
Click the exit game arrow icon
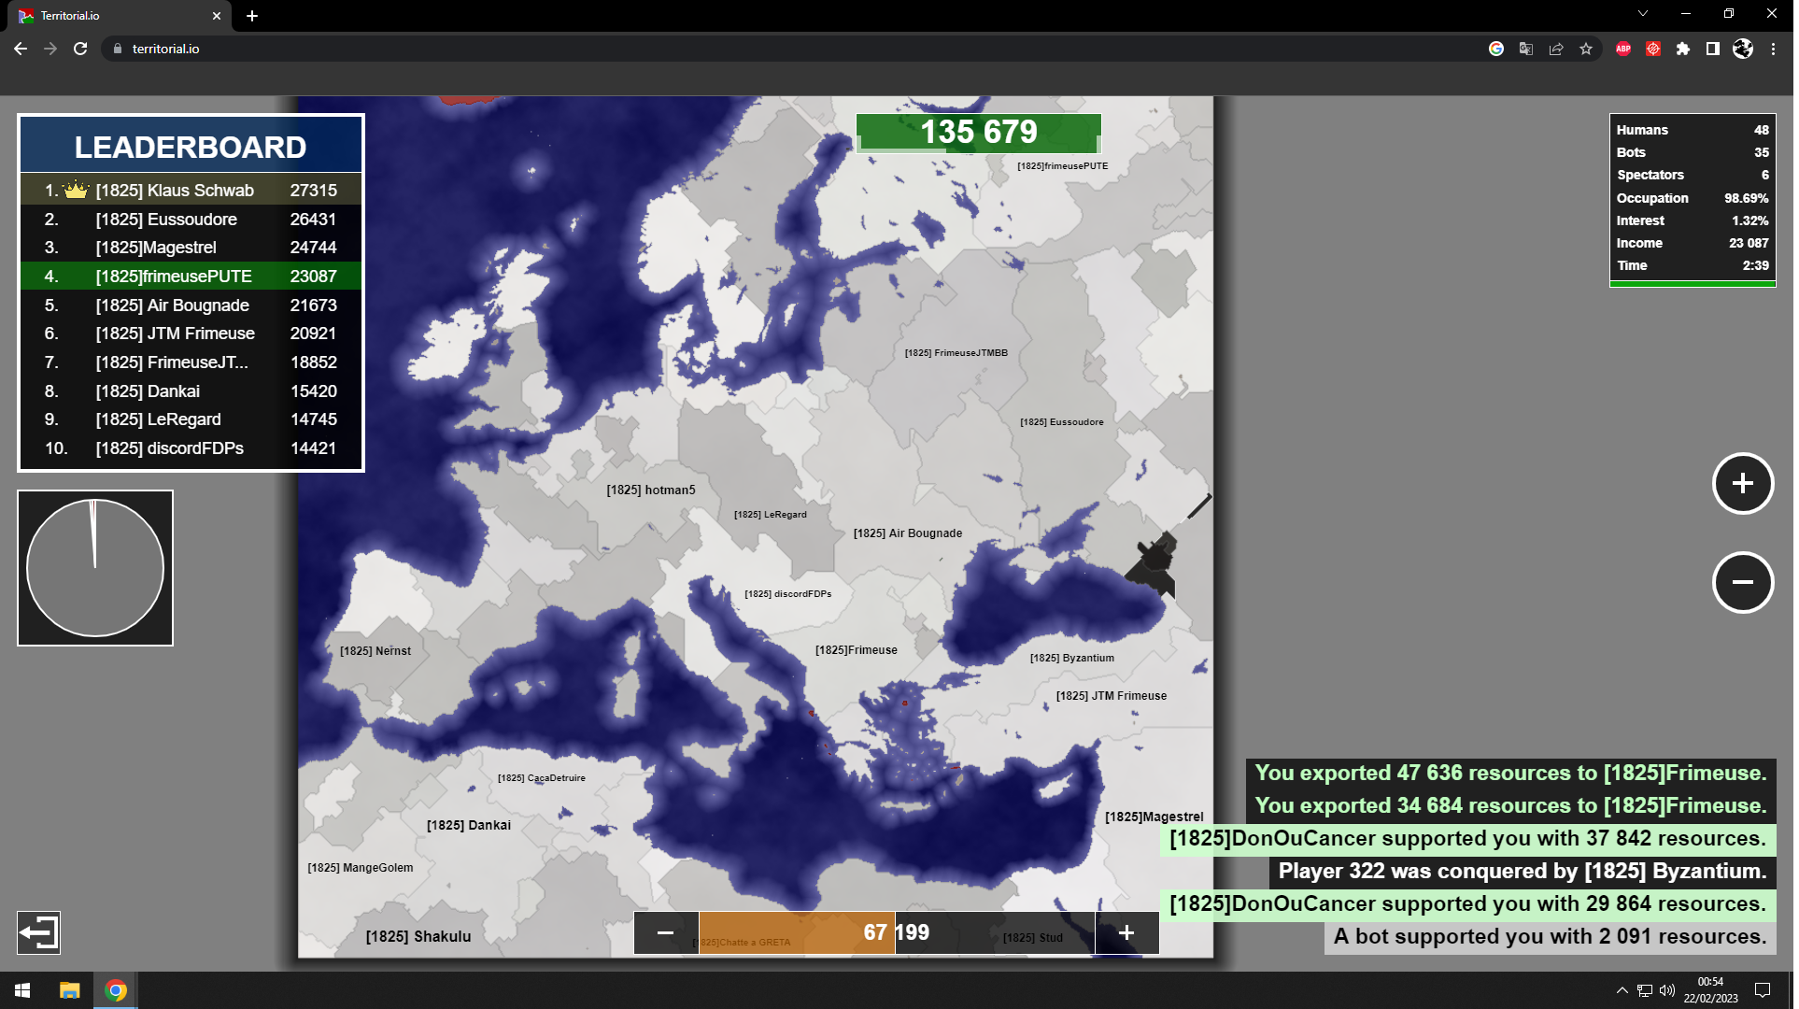point(39,934)
